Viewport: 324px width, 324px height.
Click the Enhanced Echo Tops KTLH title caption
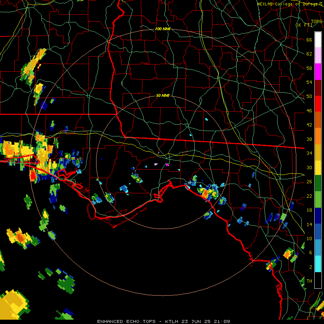pos(163,321)
